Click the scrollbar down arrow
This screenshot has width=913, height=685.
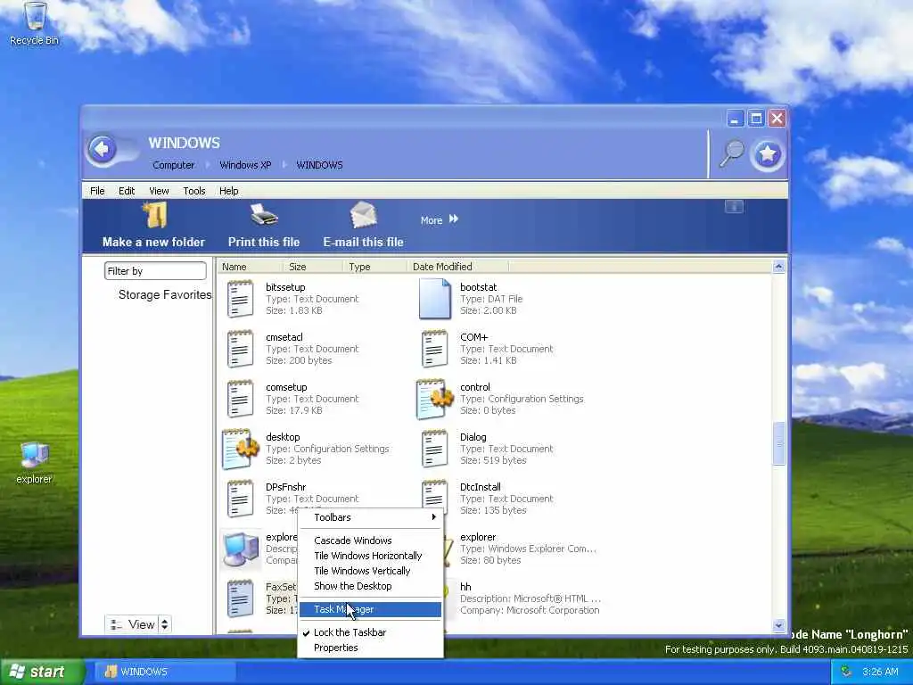pyautogui.click(x=779, y=625)
